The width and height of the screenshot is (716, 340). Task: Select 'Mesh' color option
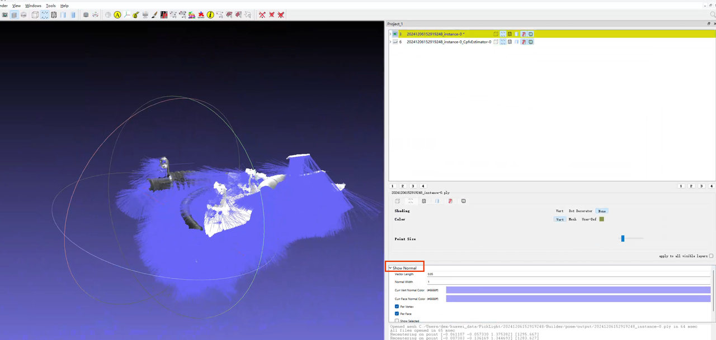pos(572,219)
